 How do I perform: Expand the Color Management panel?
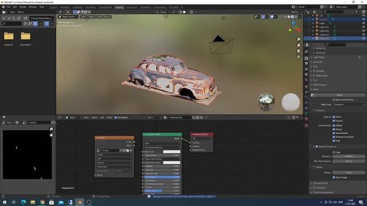tap(323, 192)
